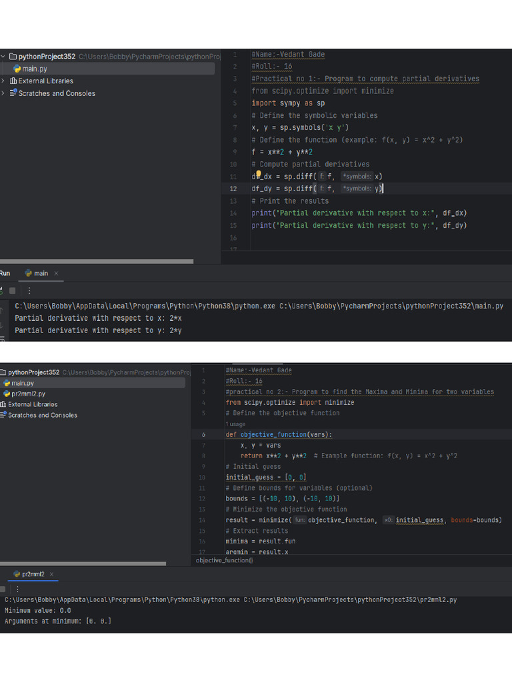The height and width of the screenshot is (682, 512).
Task: Stop the running main process
Action: click(12, 291)
